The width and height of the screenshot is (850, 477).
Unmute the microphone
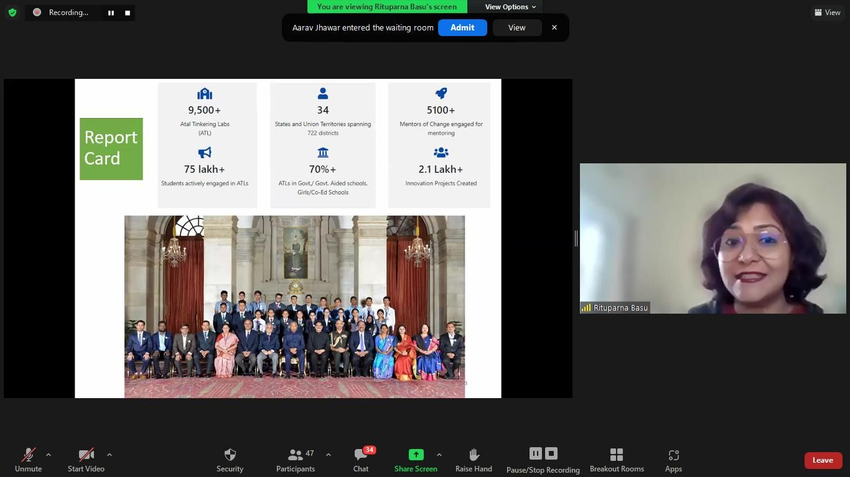click(x=28, y=460)
